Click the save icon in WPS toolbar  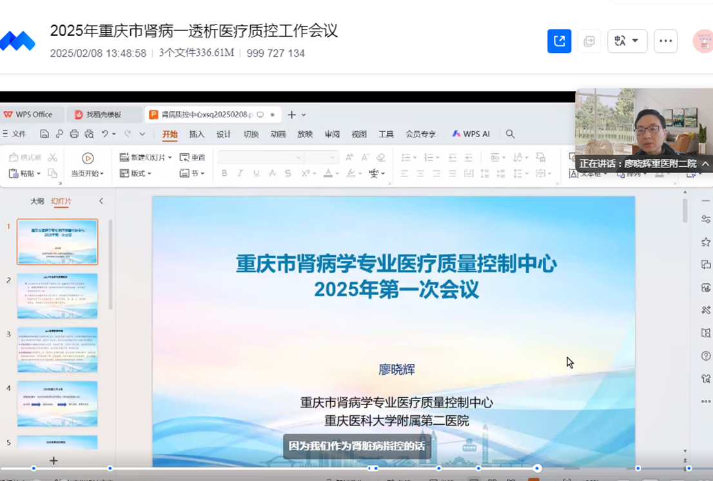(44, 134)
